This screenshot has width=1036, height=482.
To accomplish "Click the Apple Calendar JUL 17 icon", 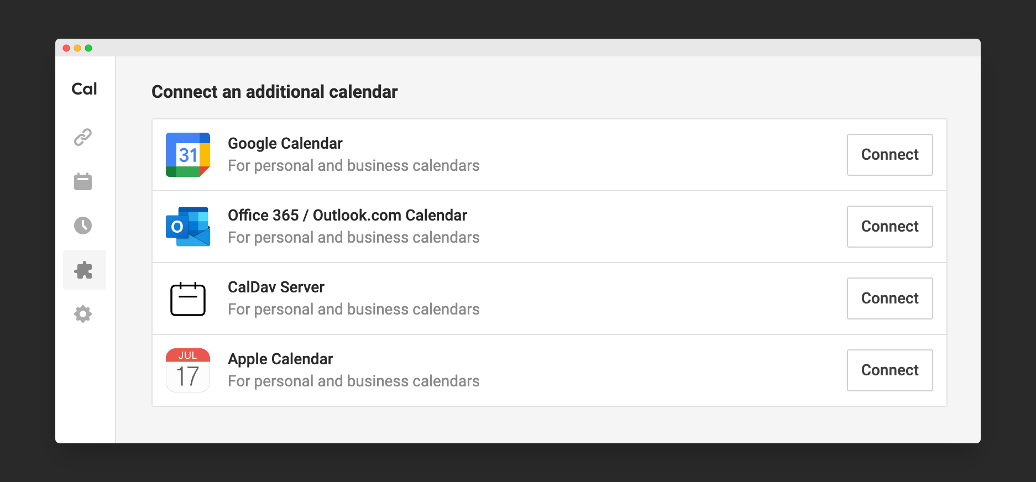I will point(188,370).
